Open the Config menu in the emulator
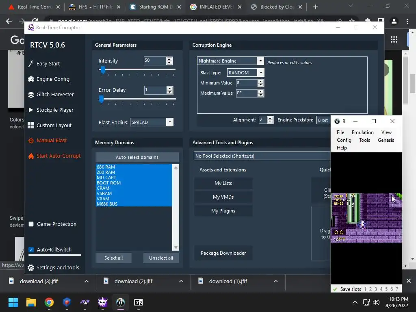This screenshot has height=312, width=416. coord(344,140)
